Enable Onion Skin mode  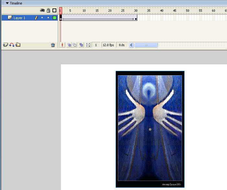(69, 45)
